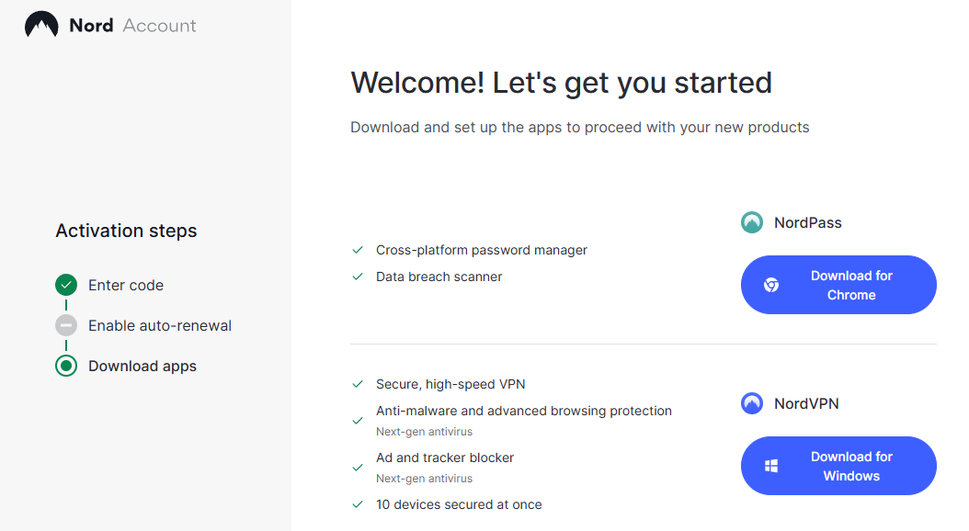Click the grey minus icon beside Enable auto-renewal
Screen dimensions: 969x531
[66, 325]
